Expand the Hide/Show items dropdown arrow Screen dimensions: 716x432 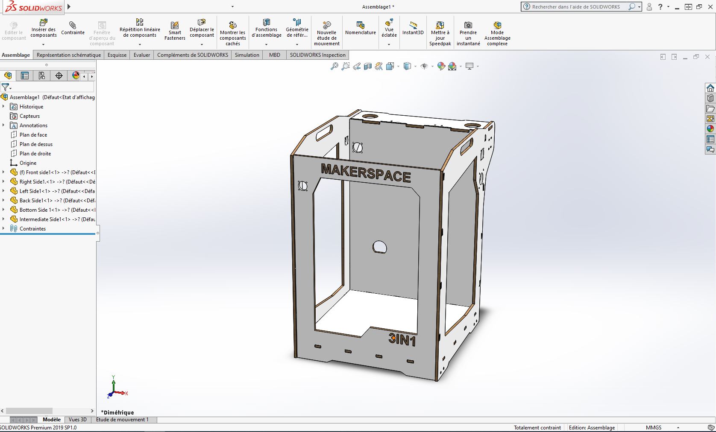(432, 66)
